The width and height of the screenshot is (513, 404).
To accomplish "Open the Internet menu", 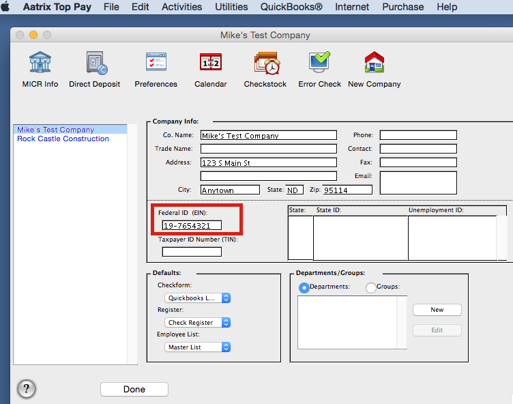I will (352, 7).
